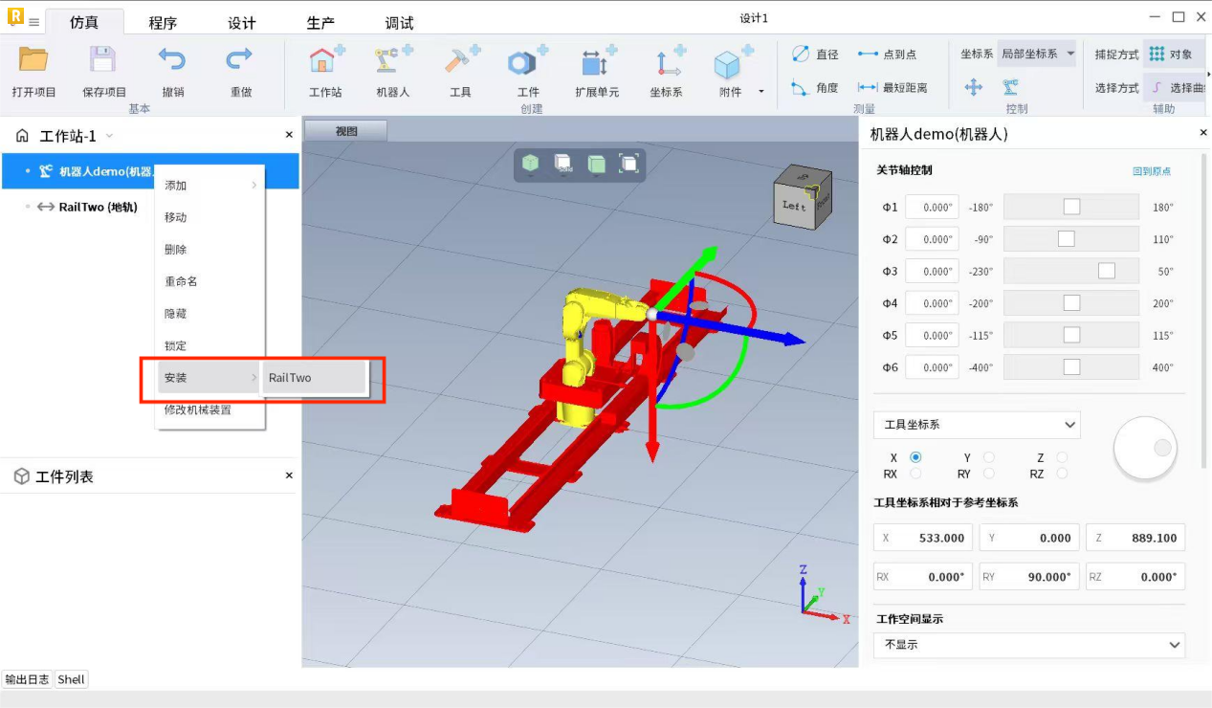Image resolution: width=1212 pixels, height=708 pixels.
Task: Open the 局部坐标系 coordinate system dropdown
Action: point(1037,54)
